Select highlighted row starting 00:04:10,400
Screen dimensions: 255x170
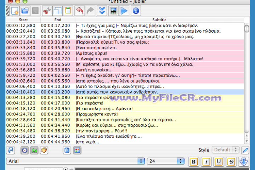click(x=125, y=92)
